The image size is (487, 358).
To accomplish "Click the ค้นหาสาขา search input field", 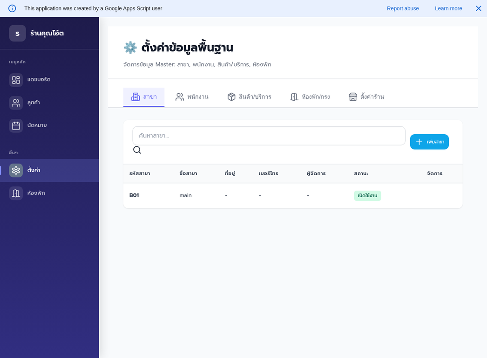I will 269,136.
